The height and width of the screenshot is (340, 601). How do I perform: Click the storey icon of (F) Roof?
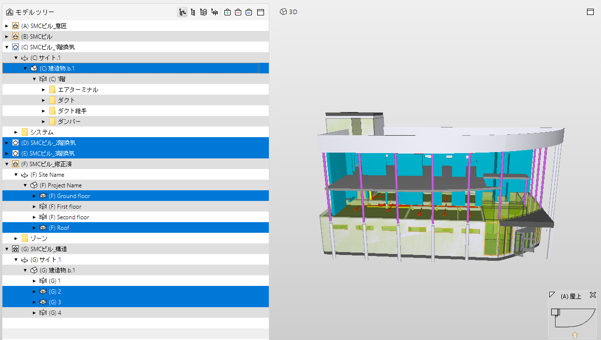pos(43,227)
